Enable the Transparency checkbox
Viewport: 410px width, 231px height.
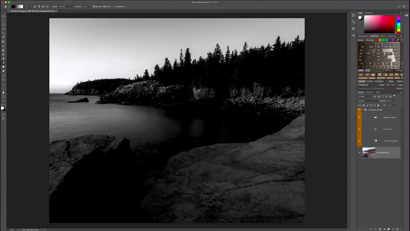click(113, 6)
